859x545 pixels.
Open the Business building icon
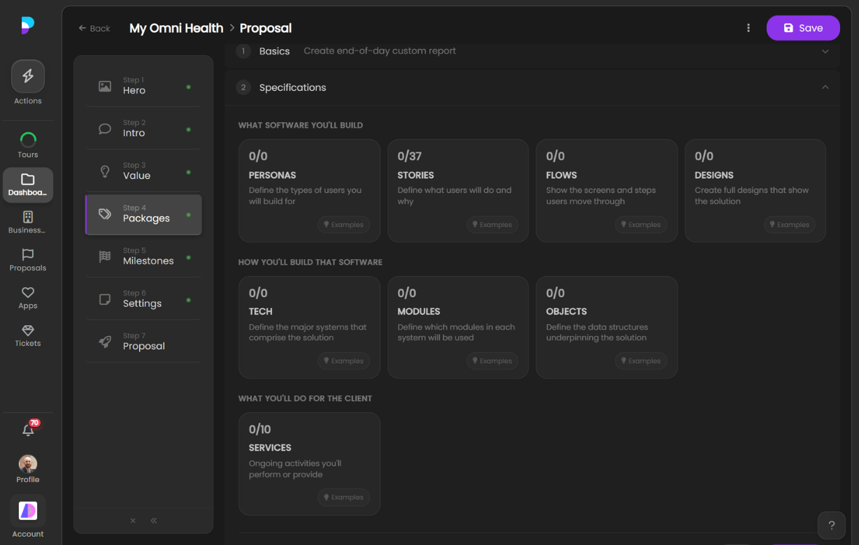(28, 217)
